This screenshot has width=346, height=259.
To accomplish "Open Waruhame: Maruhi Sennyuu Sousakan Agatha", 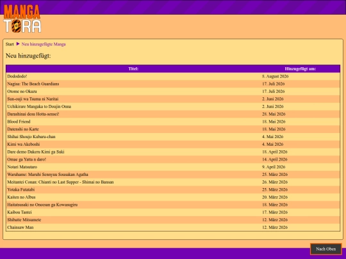I will tap(47, 175).
